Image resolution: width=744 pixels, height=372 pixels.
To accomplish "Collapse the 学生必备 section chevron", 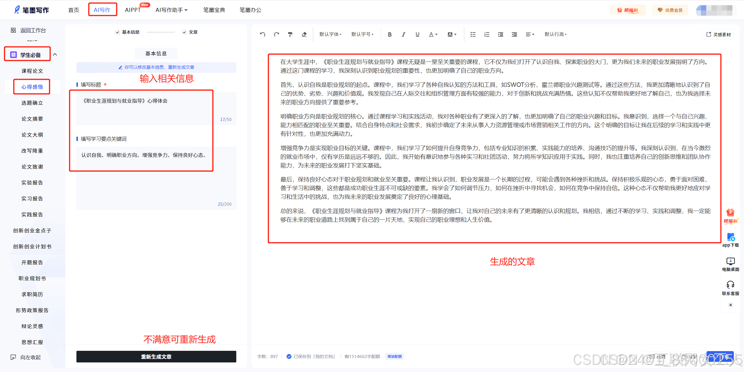I will tap(55, 55).
